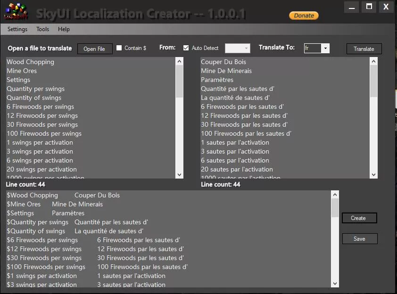Click '$Wood Chopping' line in output panel
This screenshot has width=397, height=294.
point(63,196)
